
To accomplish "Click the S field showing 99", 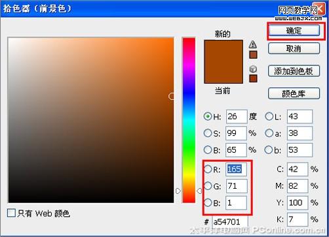I will tap(236, 133).
